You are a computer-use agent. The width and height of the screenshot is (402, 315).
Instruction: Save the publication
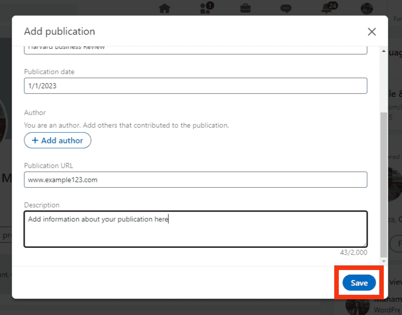tap(359, 283)
